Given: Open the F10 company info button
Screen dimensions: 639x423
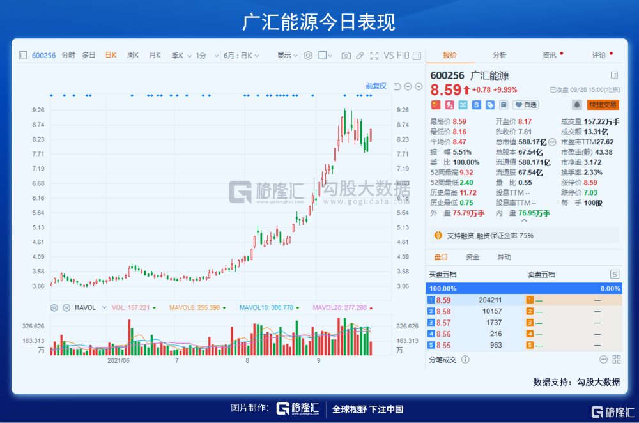Looking at the screenshot, I should click(403, 56).
